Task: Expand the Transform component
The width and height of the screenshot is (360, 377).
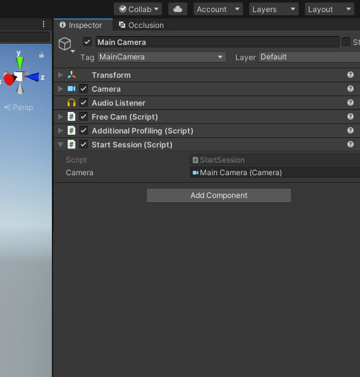Action: 60,75
